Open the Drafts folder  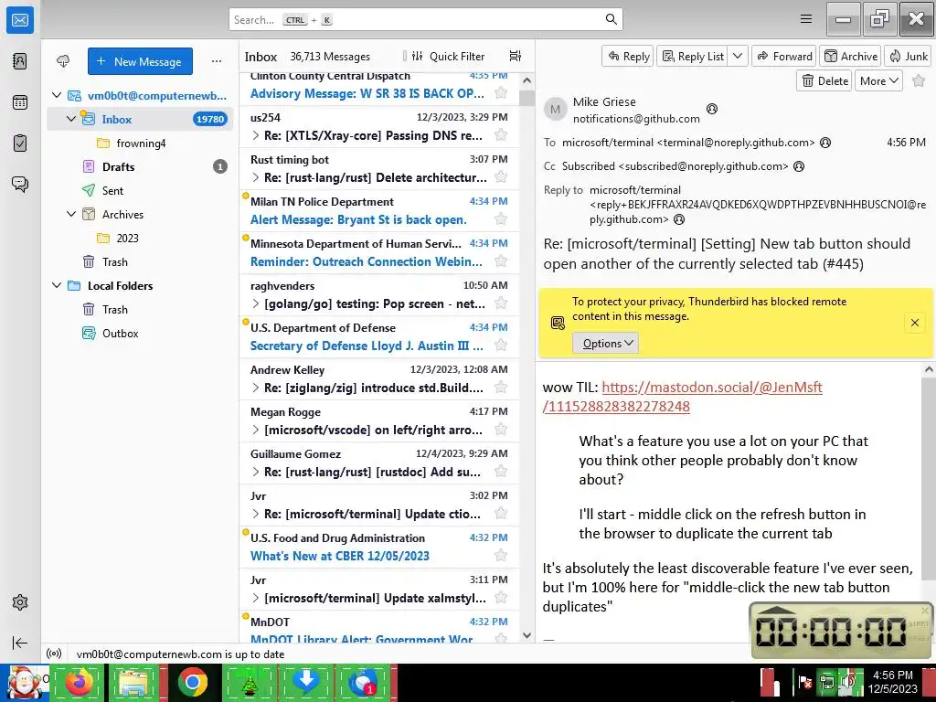click(118, 166)
